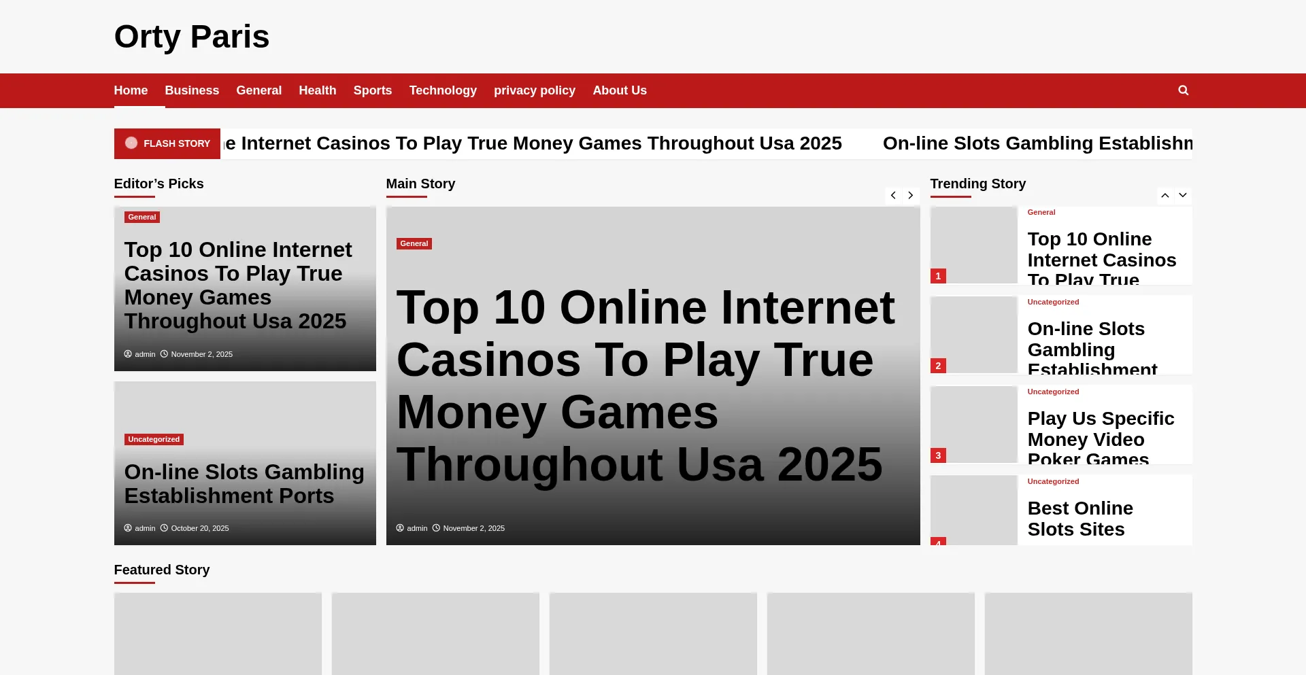Screen dimensions: 1306x675
Task: View the privacy policy page
Action: point(534,90)
